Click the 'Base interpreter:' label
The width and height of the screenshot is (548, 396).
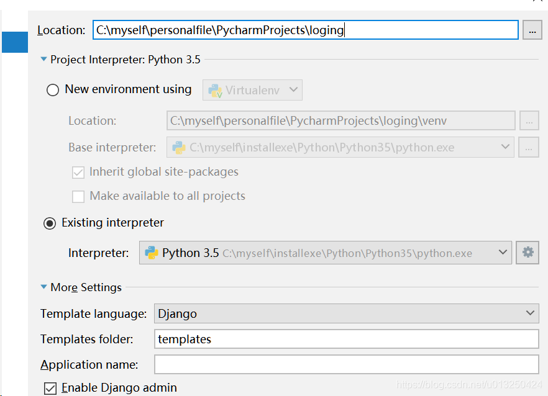[112, 147]
